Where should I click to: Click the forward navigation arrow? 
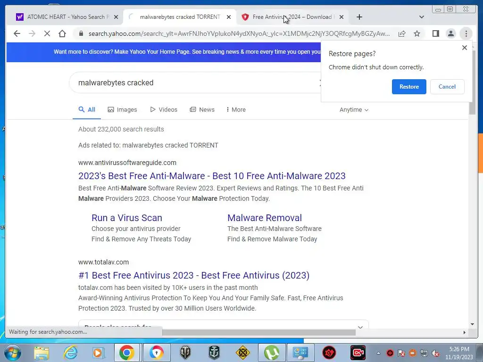(x=32, y=33)
